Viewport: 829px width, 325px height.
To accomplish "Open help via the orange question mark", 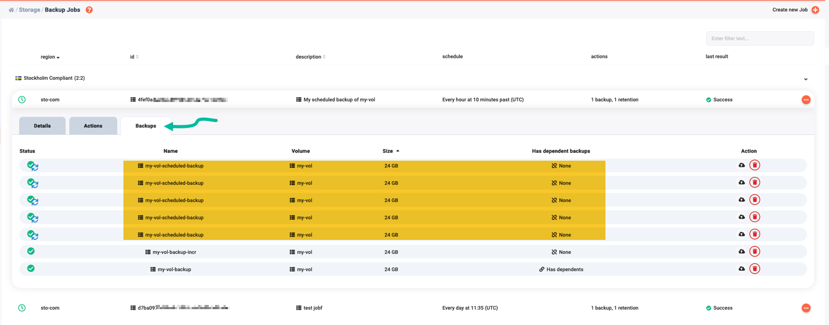I will coord(89,10).
